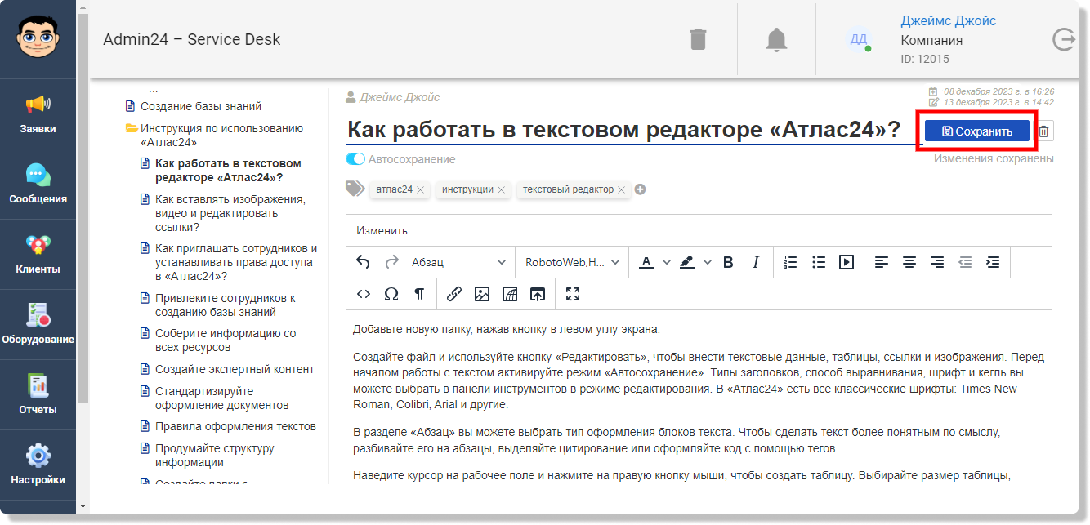
Task: Remove the инструкции tag
Action: (501, 189)
